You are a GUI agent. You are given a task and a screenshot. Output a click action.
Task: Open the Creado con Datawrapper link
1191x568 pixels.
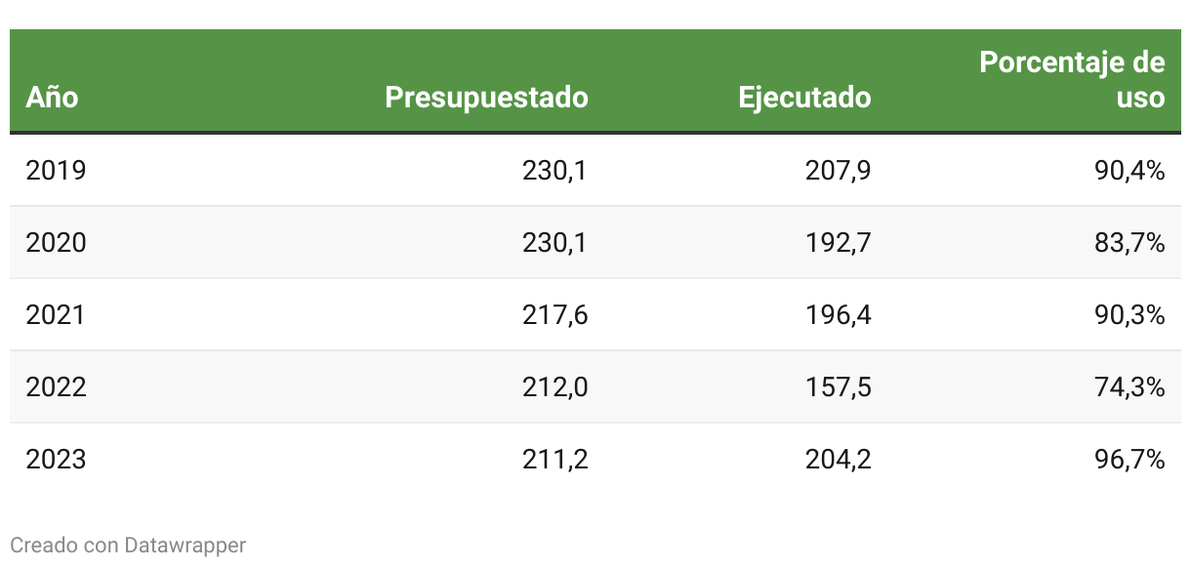point(128,545)
